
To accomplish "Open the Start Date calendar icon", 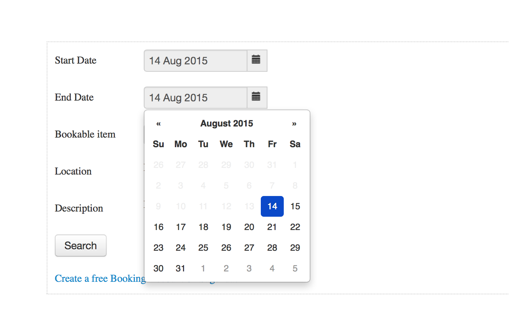I will 256,60.
